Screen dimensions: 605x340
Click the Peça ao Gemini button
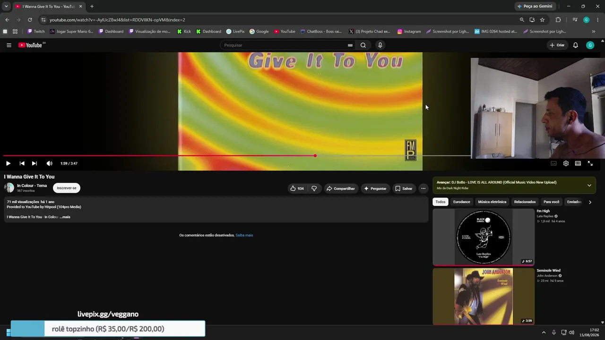(535, 6)
